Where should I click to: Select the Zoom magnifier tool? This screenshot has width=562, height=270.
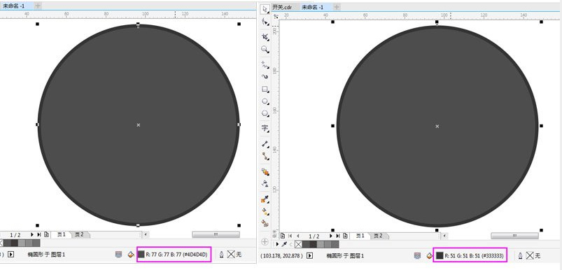[265, 50]
